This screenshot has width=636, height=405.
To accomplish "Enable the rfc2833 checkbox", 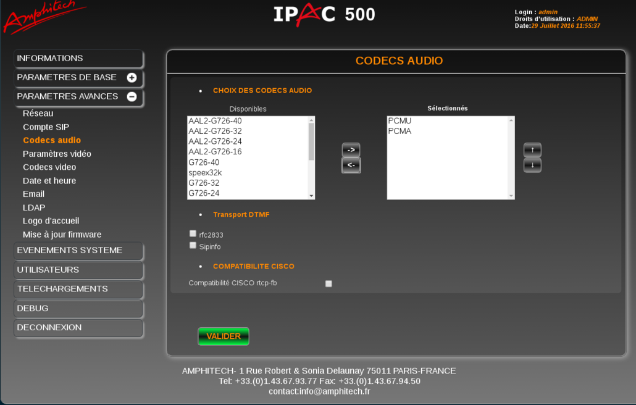I will tap(193, 233).
